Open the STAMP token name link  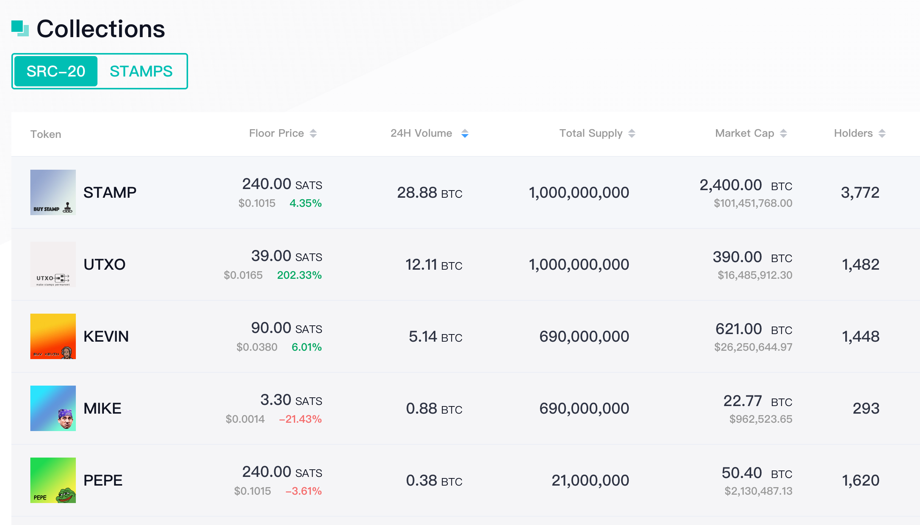click(x=110, y=192)
